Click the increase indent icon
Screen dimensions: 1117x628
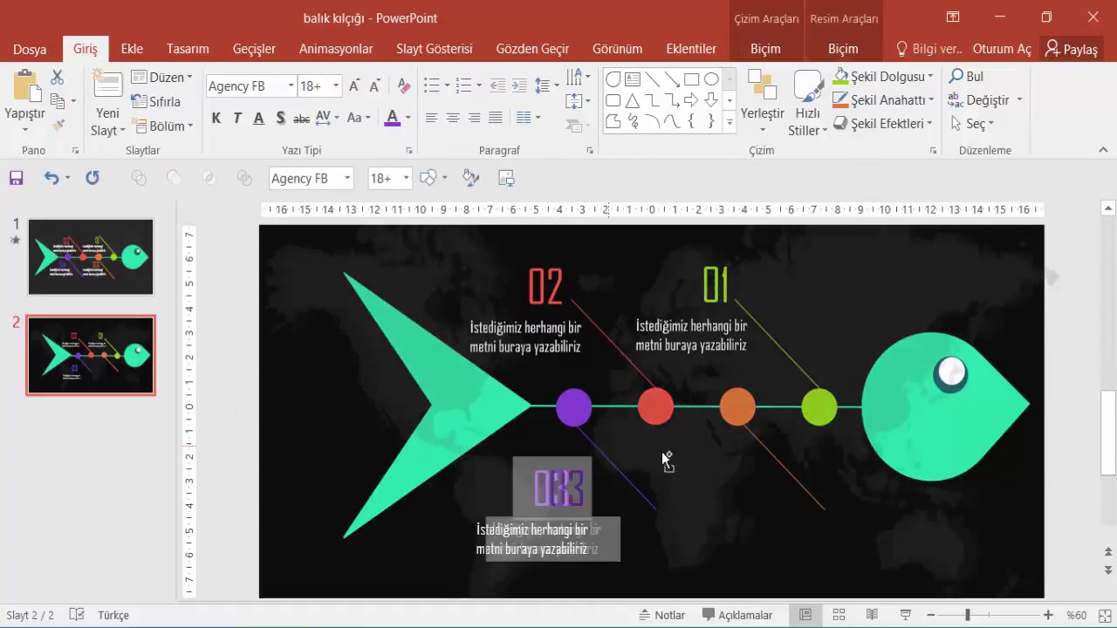[x=519, y=85]
